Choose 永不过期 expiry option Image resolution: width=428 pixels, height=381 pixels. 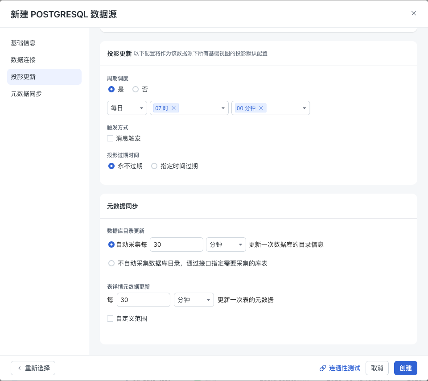point(111,166)
